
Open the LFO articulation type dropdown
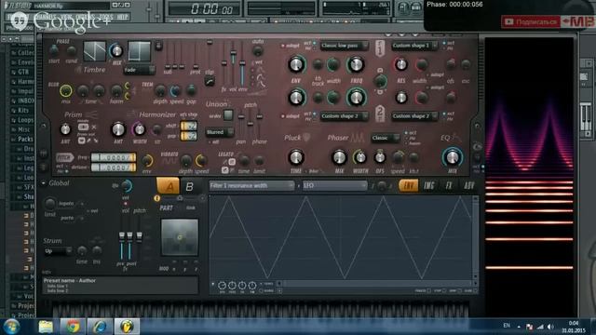click(x=334, y=186)
